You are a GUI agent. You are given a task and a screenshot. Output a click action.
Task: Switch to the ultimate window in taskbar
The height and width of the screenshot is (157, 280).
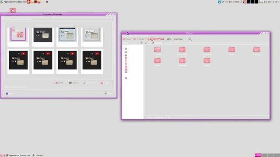coord(38,155)
